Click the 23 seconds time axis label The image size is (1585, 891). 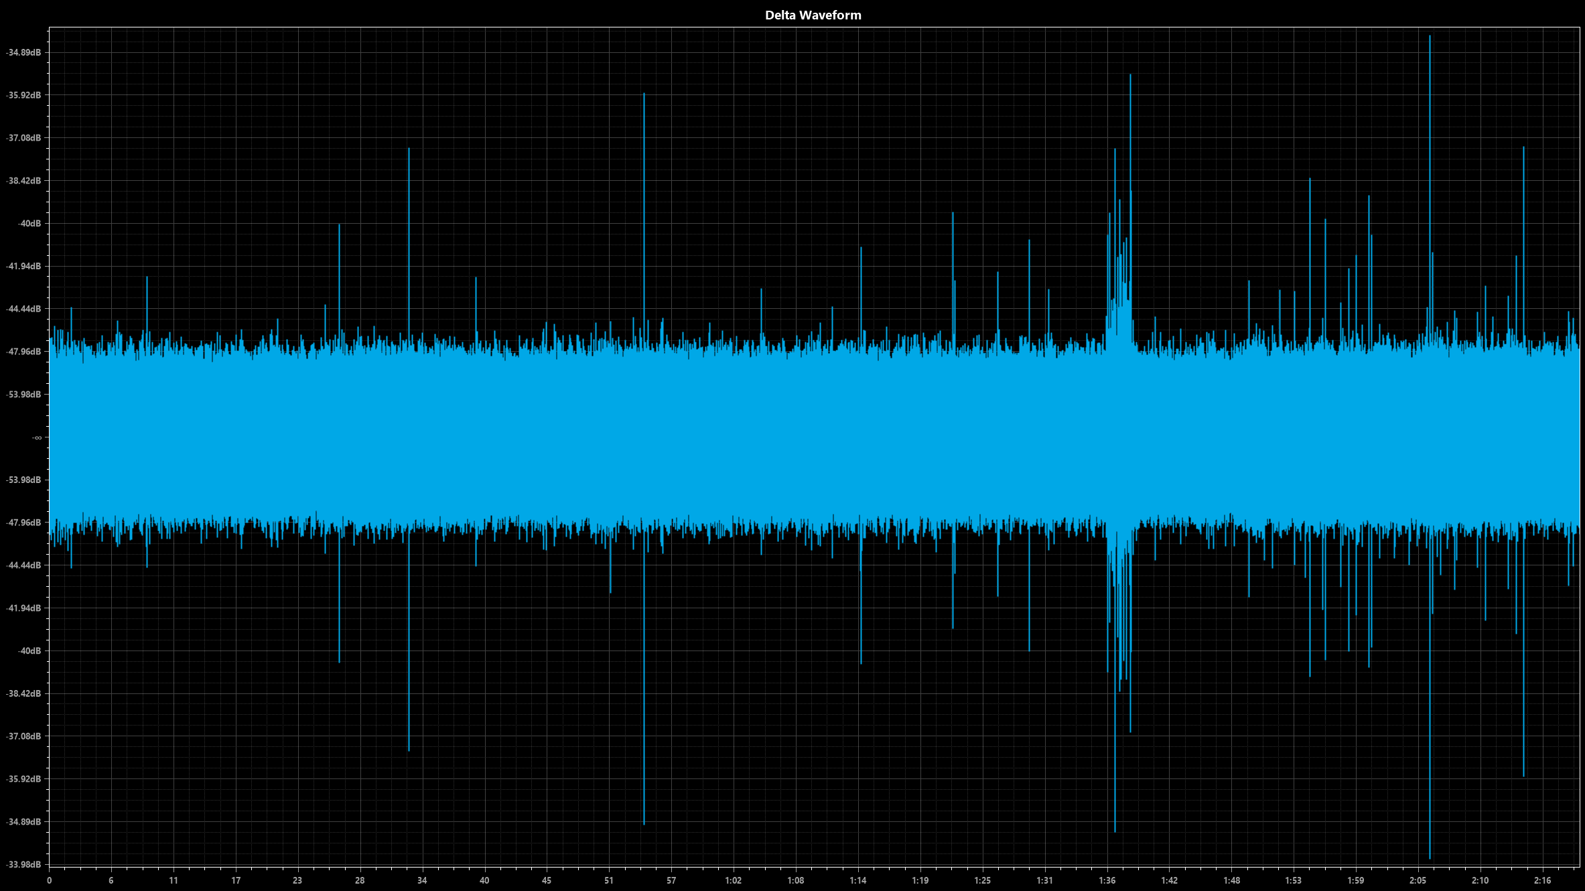(x=297, y=880)
